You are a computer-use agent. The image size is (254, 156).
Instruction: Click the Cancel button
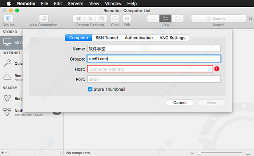tap(180, 103)
